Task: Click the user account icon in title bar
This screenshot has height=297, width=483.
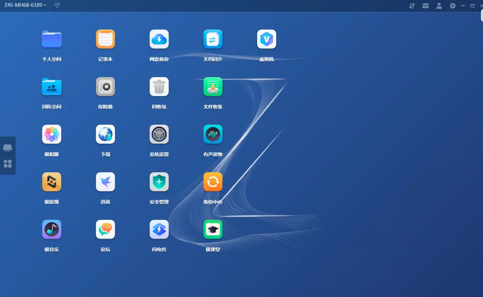Action: click(439, 6)
